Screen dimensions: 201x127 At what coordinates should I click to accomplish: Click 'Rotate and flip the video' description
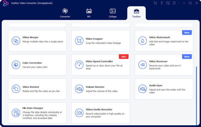(x=41, y=91)
